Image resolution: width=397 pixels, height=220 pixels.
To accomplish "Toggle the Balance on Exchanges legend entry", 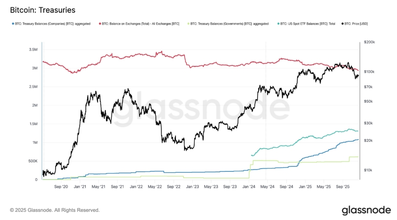I will click(x=139, y=24).
